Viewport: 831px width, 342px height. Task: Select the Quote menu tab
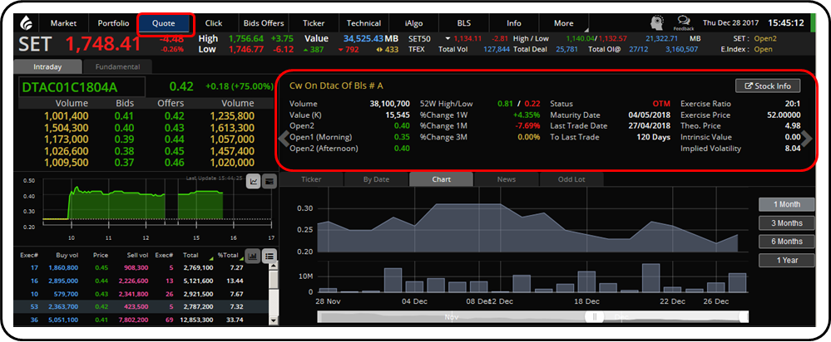point(163,23)
